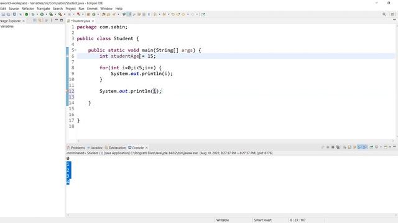398x223 pixels.
Task: Open the Back navigation history dropdown
Action: point(188,14)
